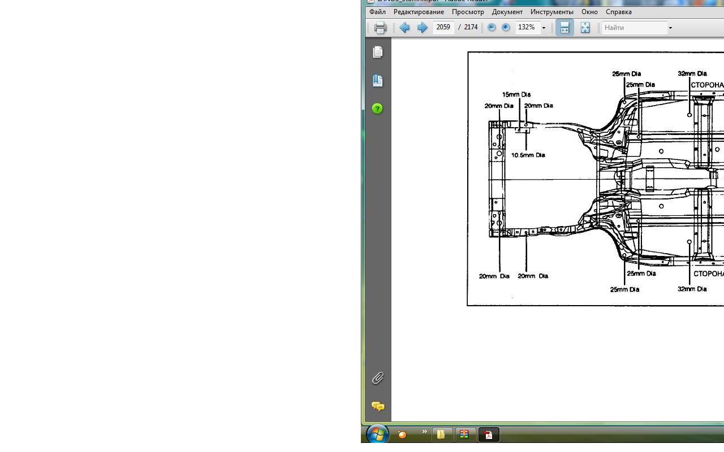
Task: Click the page number field showing 2059
Action: pyautogui.click(x=443, y=27)
